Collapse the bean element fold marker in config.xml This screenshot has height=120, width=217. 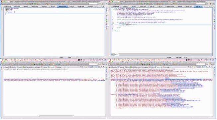[x=113, y=22]
